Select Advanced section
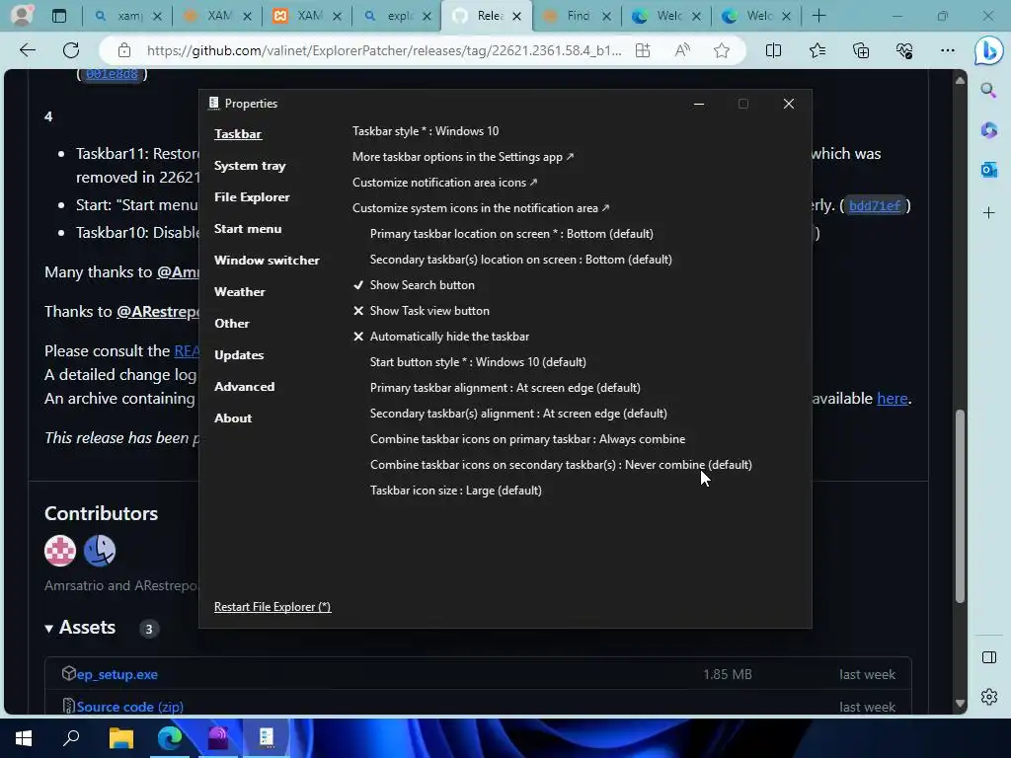Image resolution: width=1011 pixels, height=758 pixels. [x=245, y=387]
